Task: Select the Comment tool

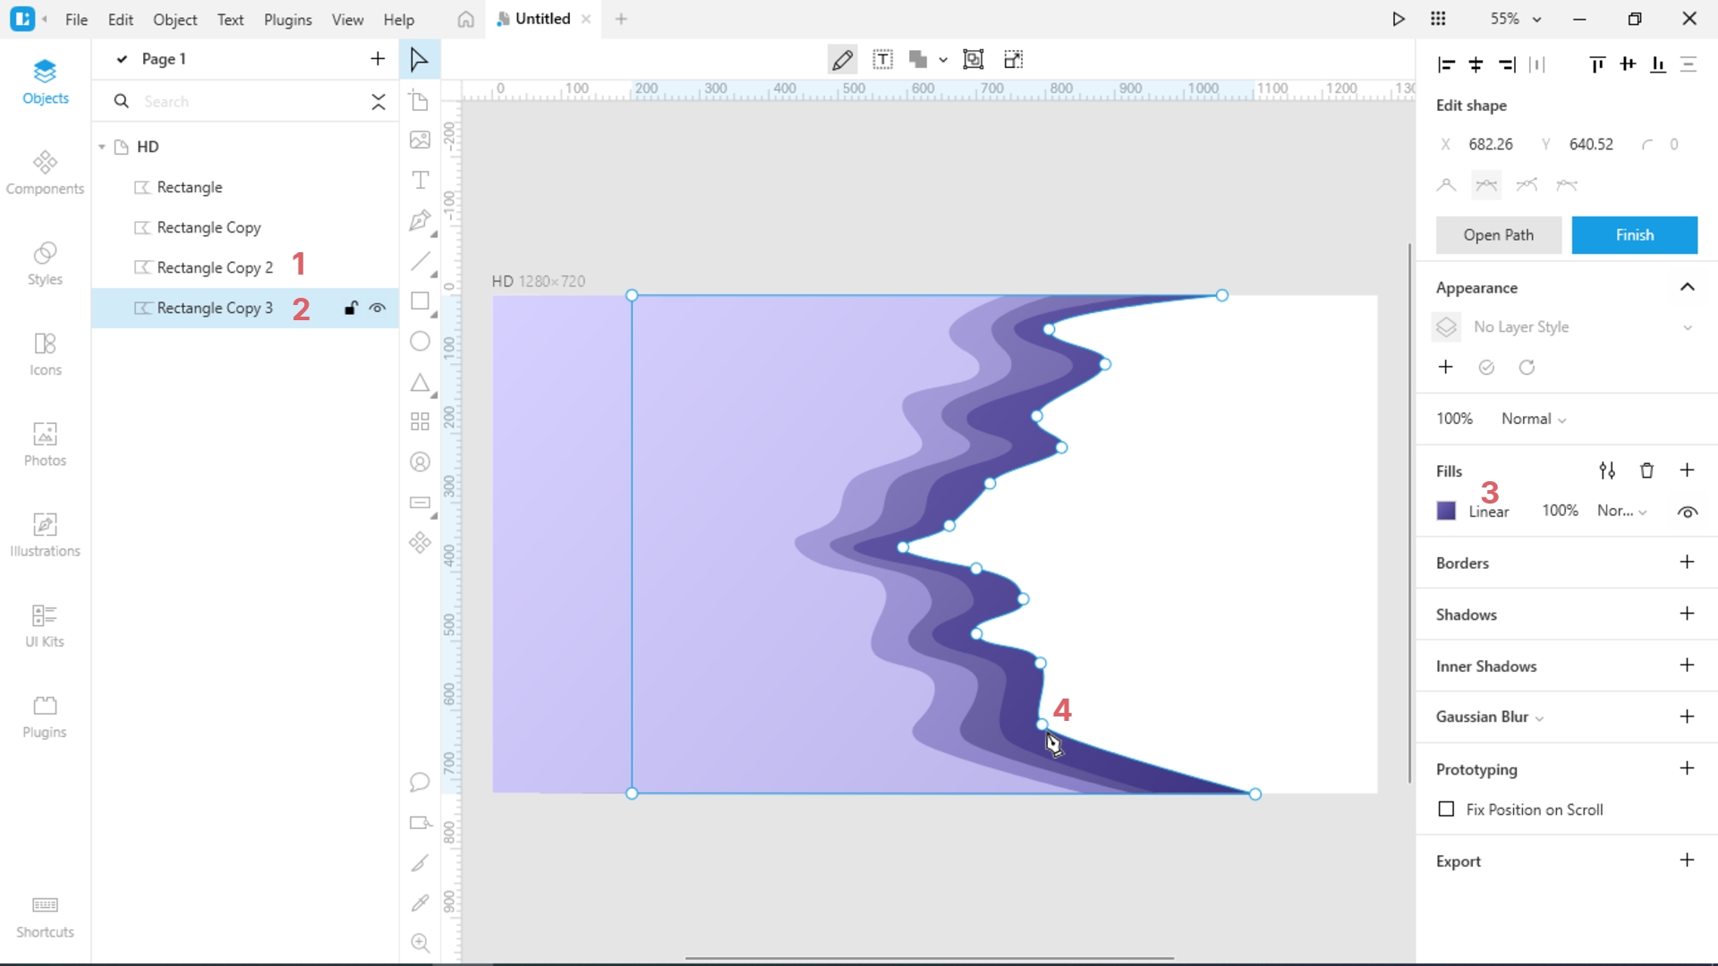Action: (420, 783)
